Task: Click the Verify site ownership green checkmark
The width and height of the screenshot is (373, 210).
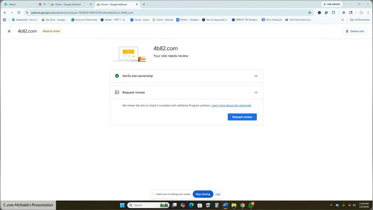Action: pos(117,76)
